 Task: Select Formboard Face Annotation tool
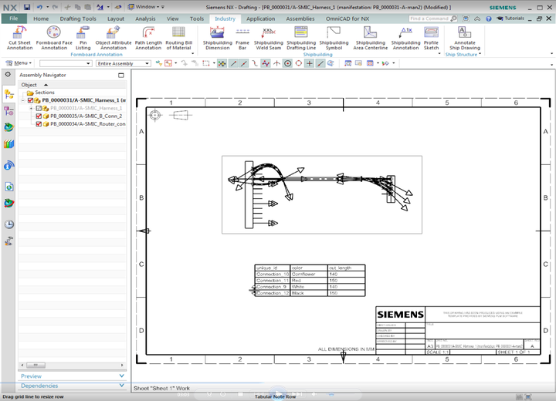coord(54,38)
